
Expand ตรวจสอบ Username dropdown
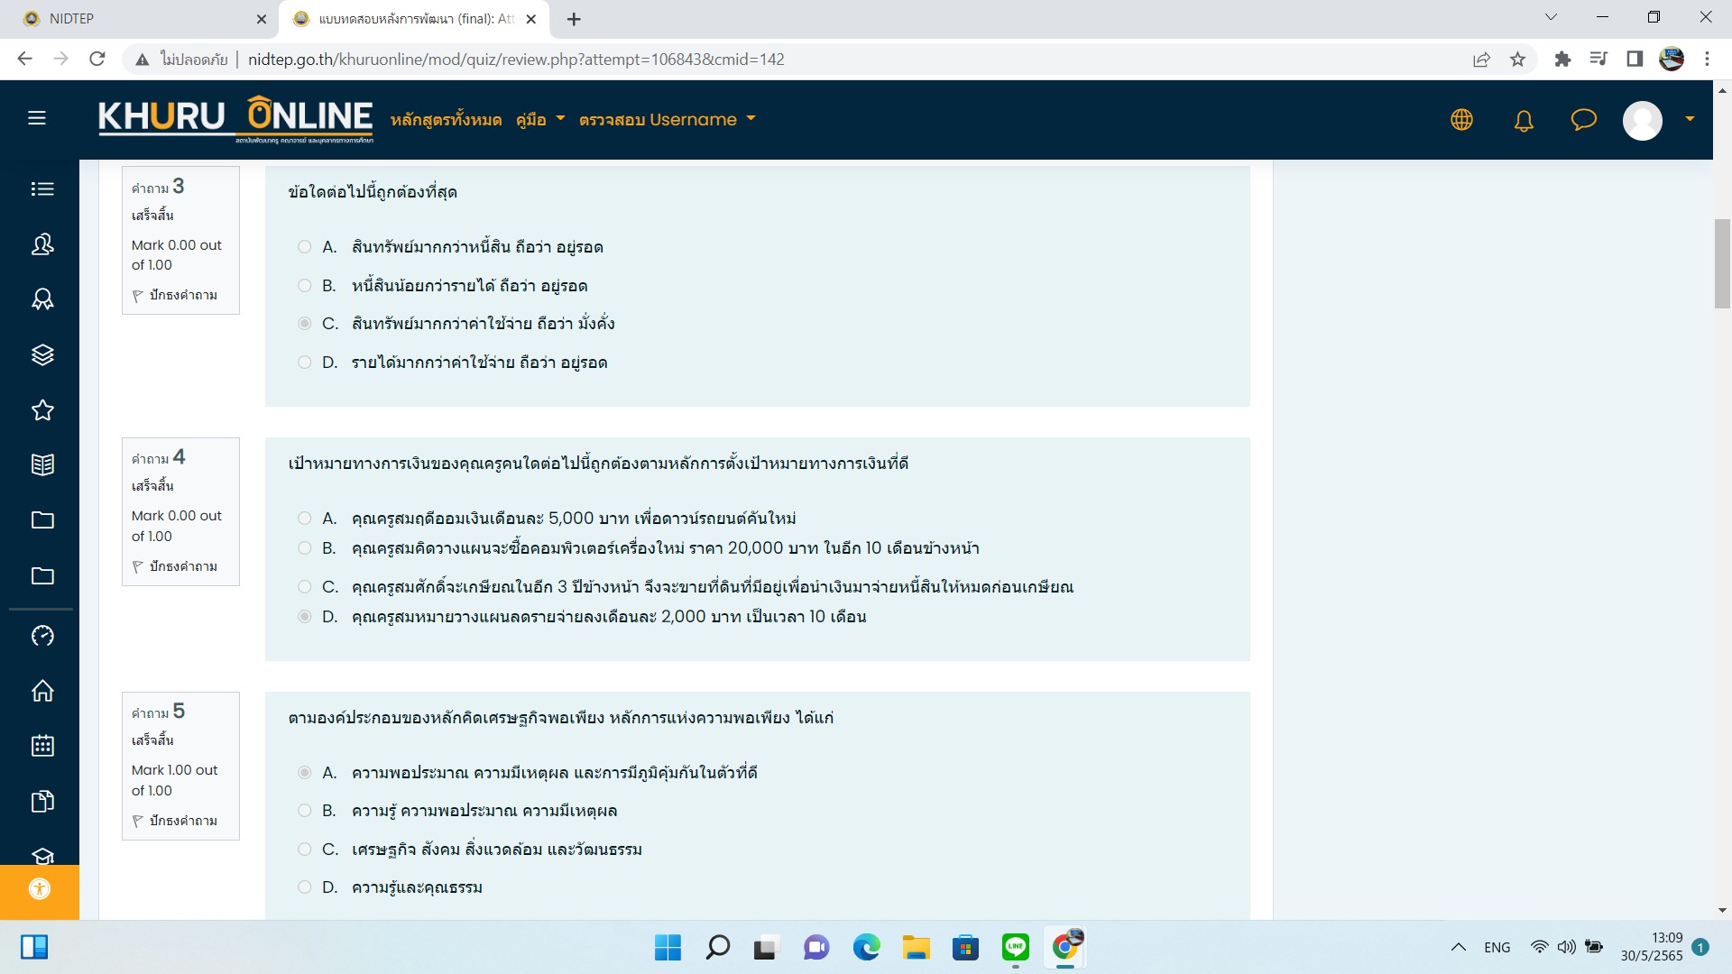[667, 120]
